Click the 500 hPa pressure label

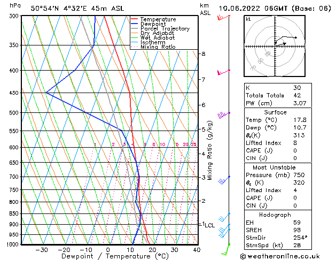[15, 113]
